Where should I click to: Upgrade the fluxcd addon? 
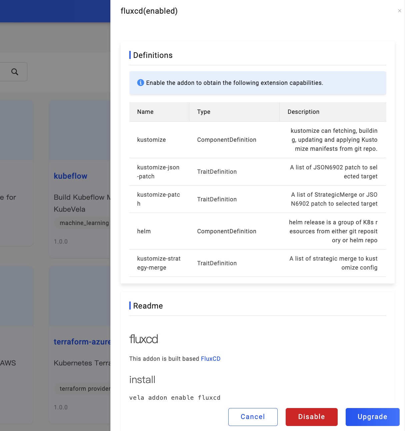click(372, 417)
